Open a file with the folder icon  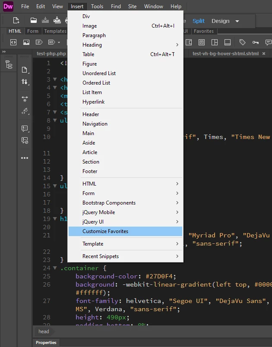(34, 21)
